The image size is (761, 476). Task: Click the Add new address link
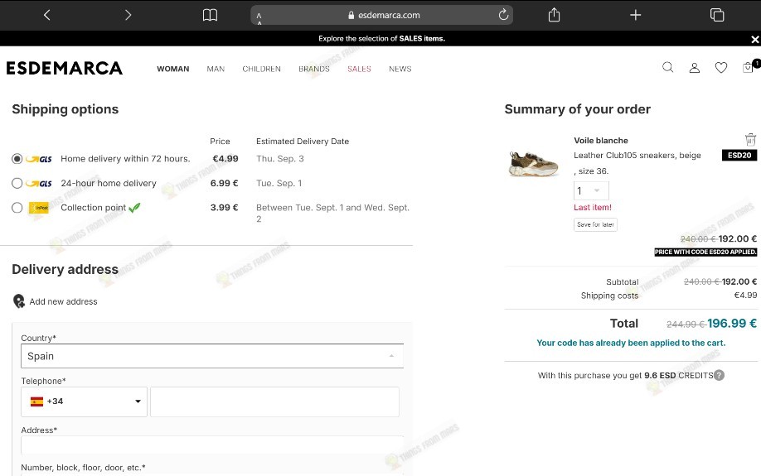click(x=63, y=301)
